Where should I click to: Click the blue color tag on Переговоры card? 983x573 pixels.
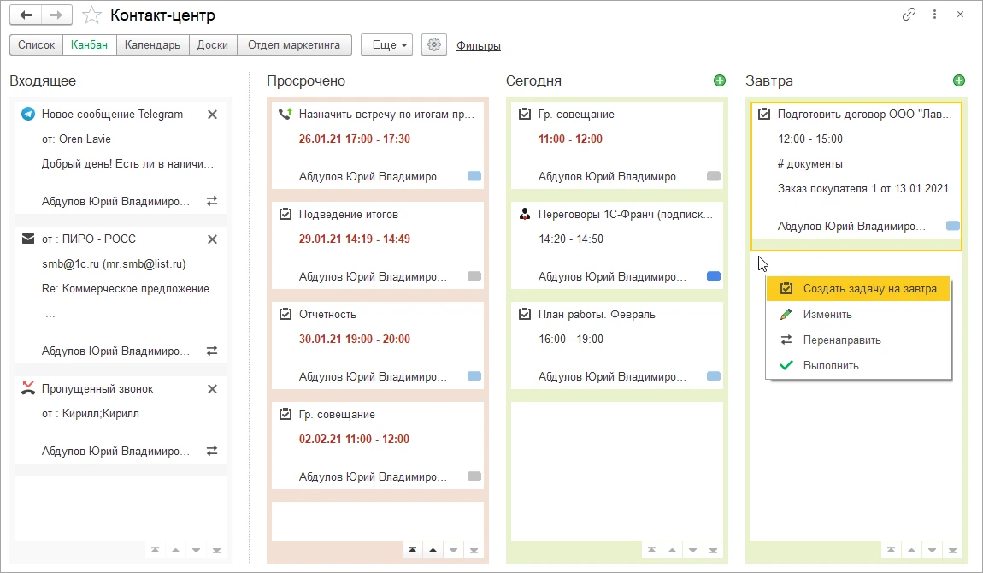714,276
